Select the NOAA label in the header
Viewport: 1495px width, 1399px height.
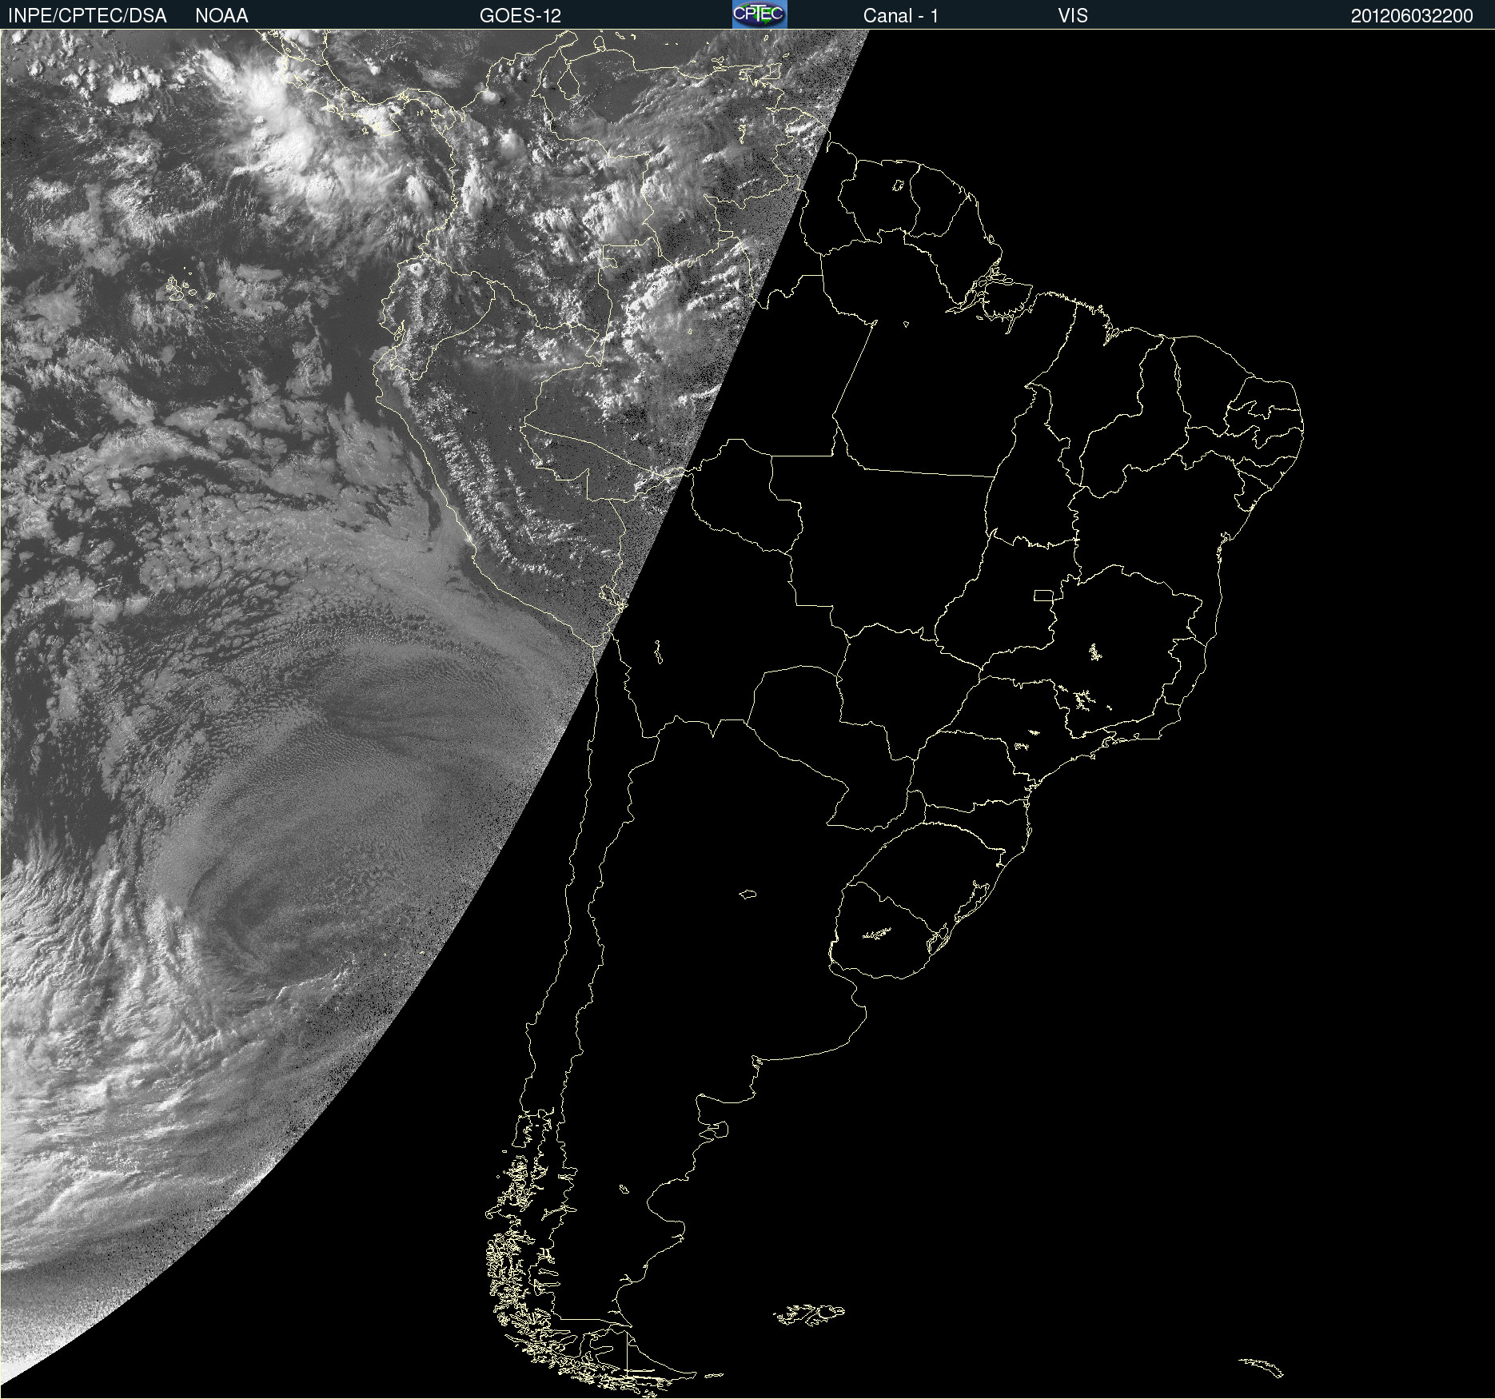[x=221, y=16]
